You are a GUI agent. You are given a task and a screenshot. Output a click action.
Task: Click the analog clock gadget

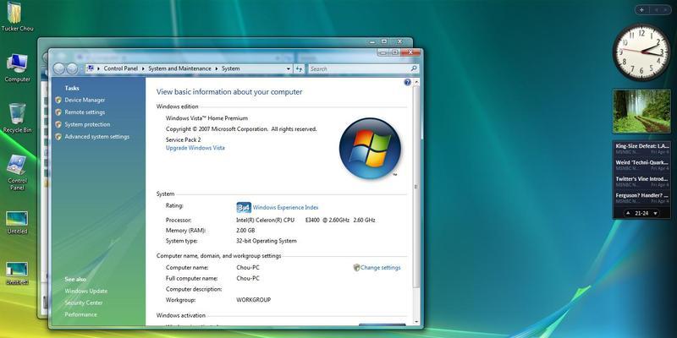641,52
